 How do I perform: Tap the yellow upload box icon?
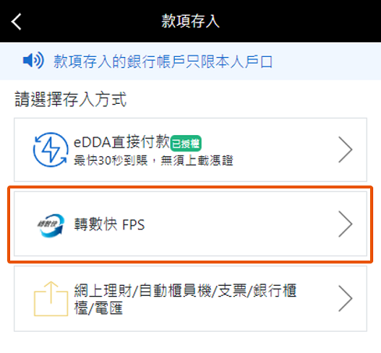(x=51, y=298)
